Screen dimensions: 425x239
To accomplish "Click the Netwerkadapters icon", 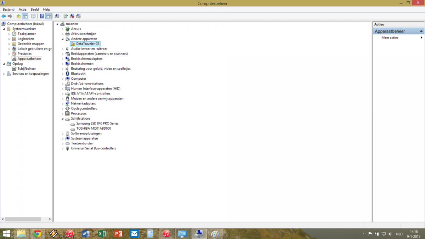I will pos(67,103).
